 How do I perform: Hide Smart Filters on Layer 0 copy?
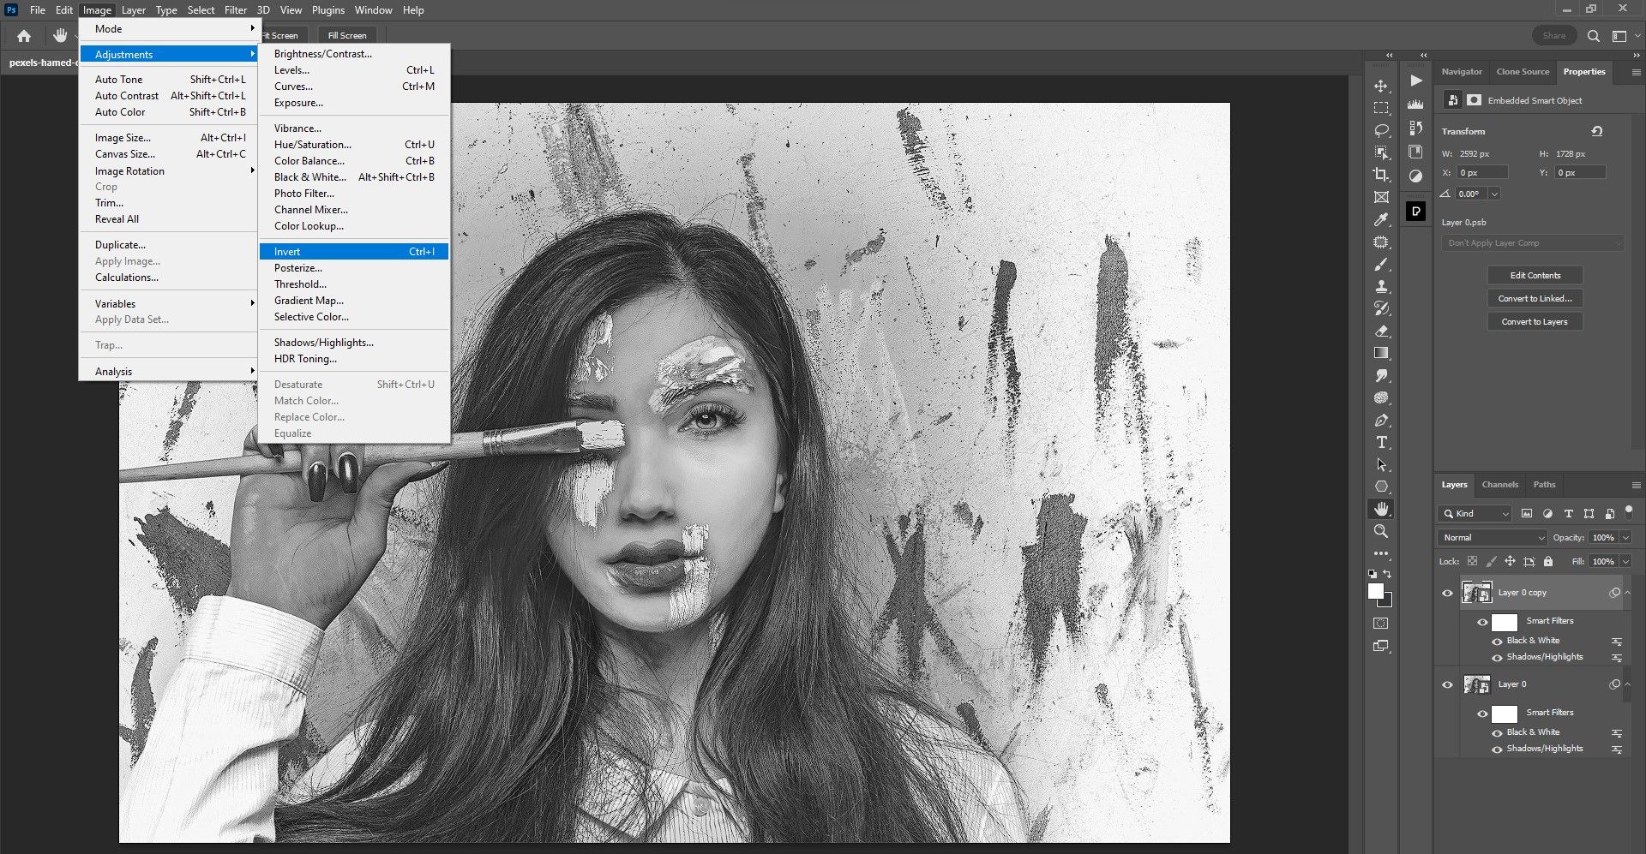coord(1482,622)
